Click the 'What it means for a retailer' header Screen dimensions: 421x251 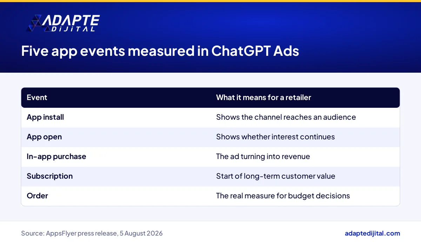pyautogui.click(x=263, y=98)
